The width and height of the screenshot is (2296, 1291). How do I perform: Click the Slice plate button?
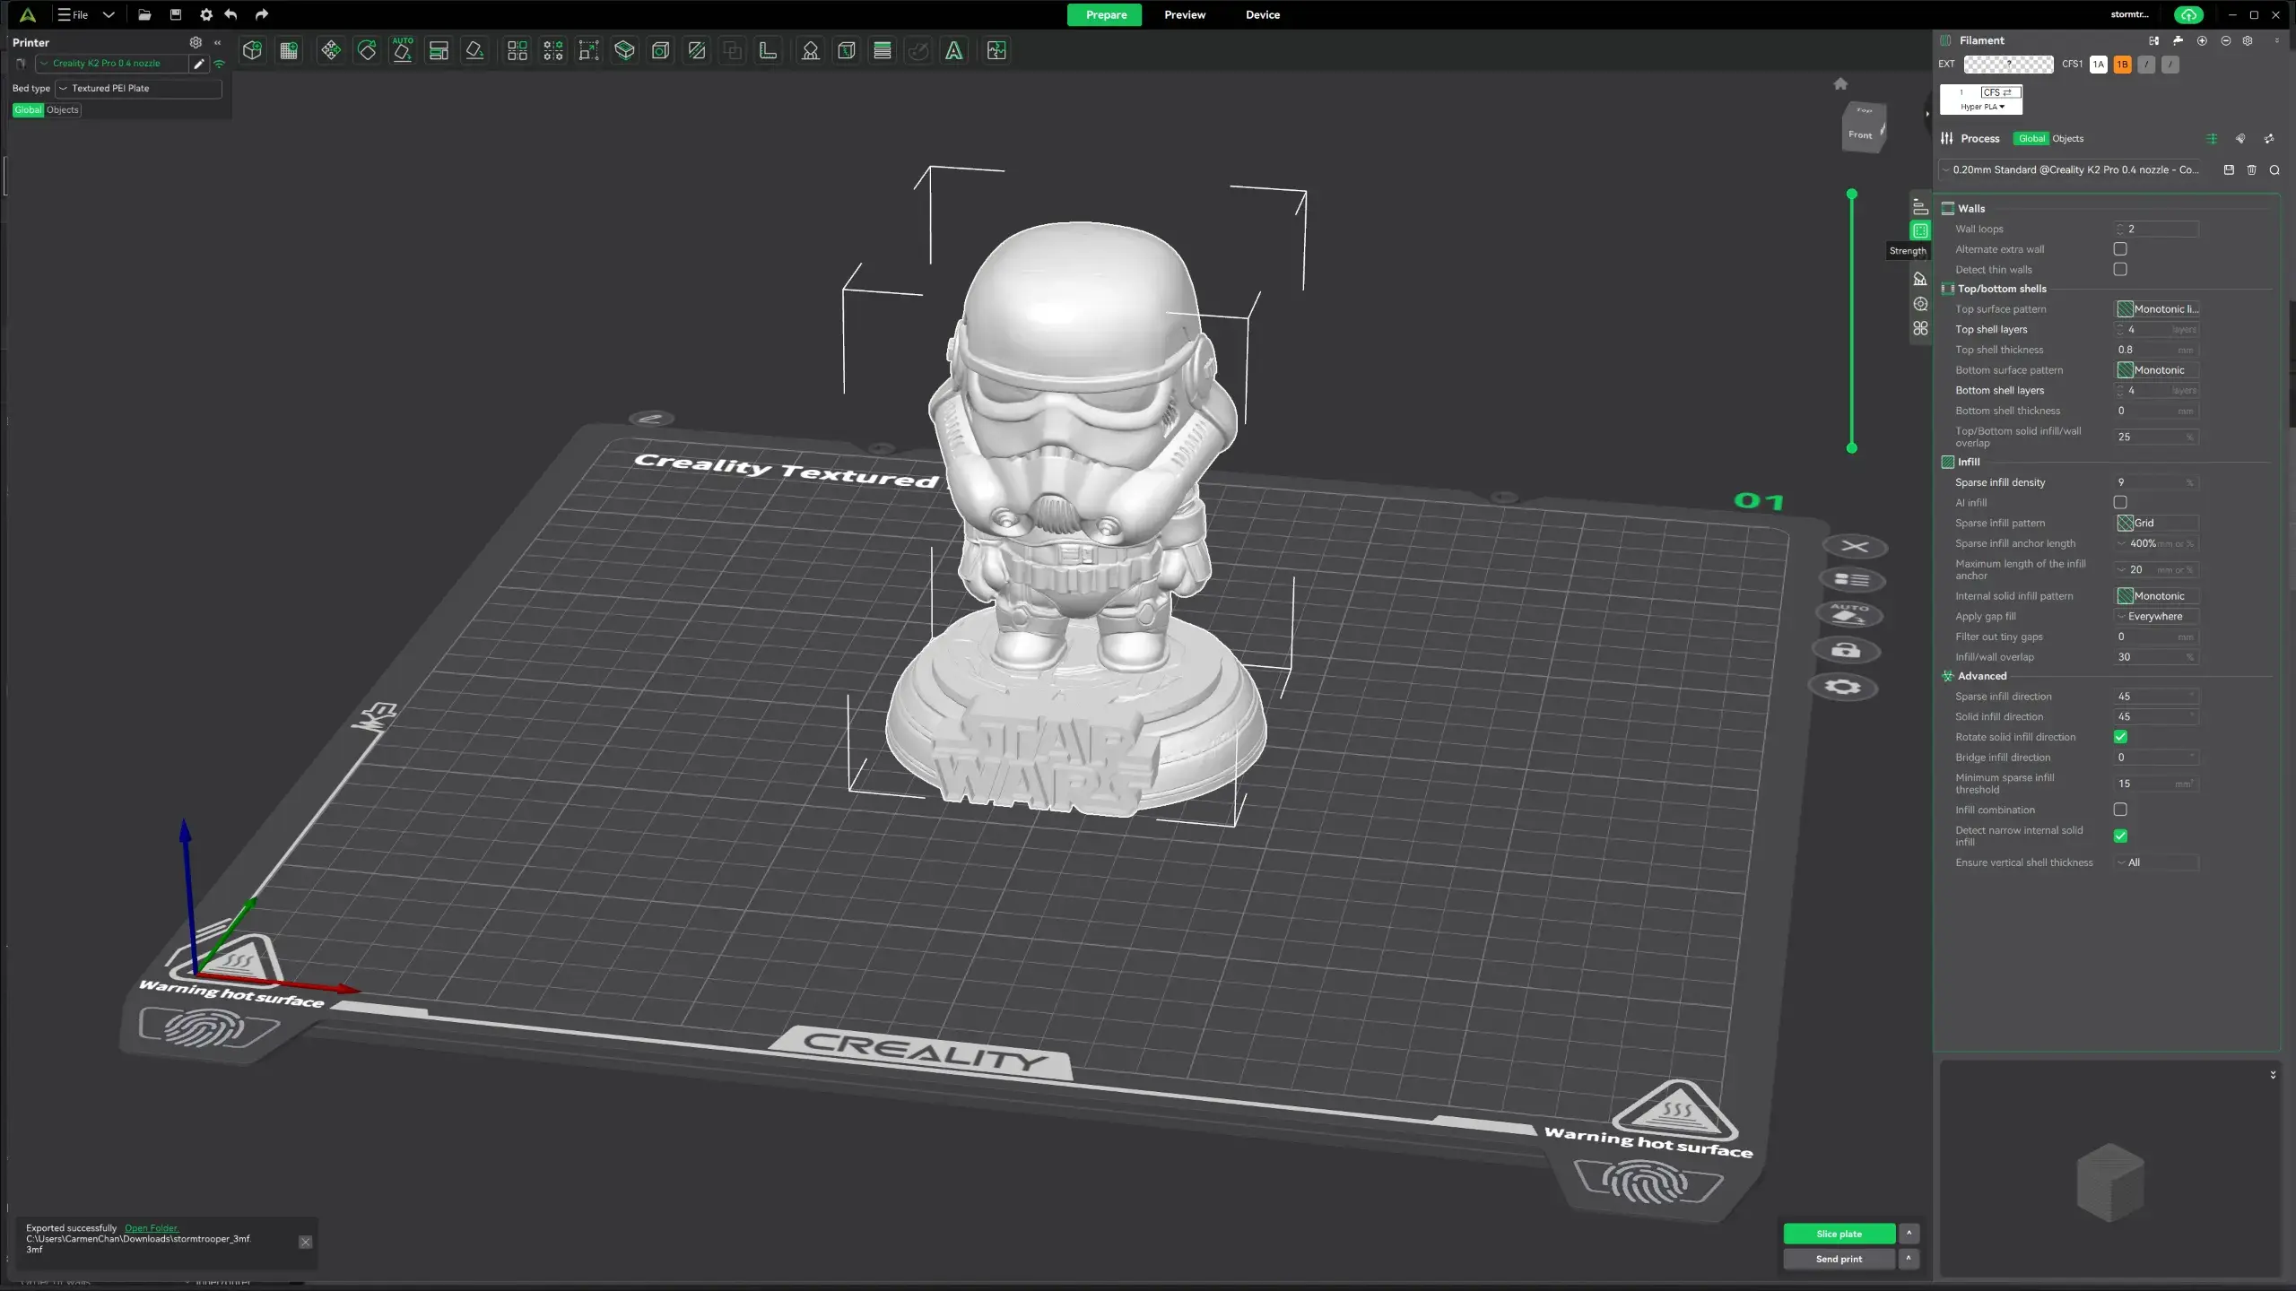1839,1234
